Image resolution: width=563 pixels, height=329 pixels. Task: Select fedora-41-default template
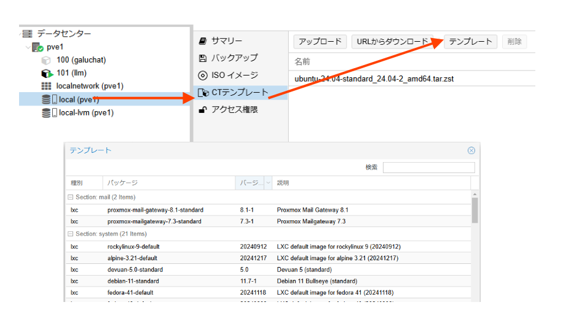269,292
